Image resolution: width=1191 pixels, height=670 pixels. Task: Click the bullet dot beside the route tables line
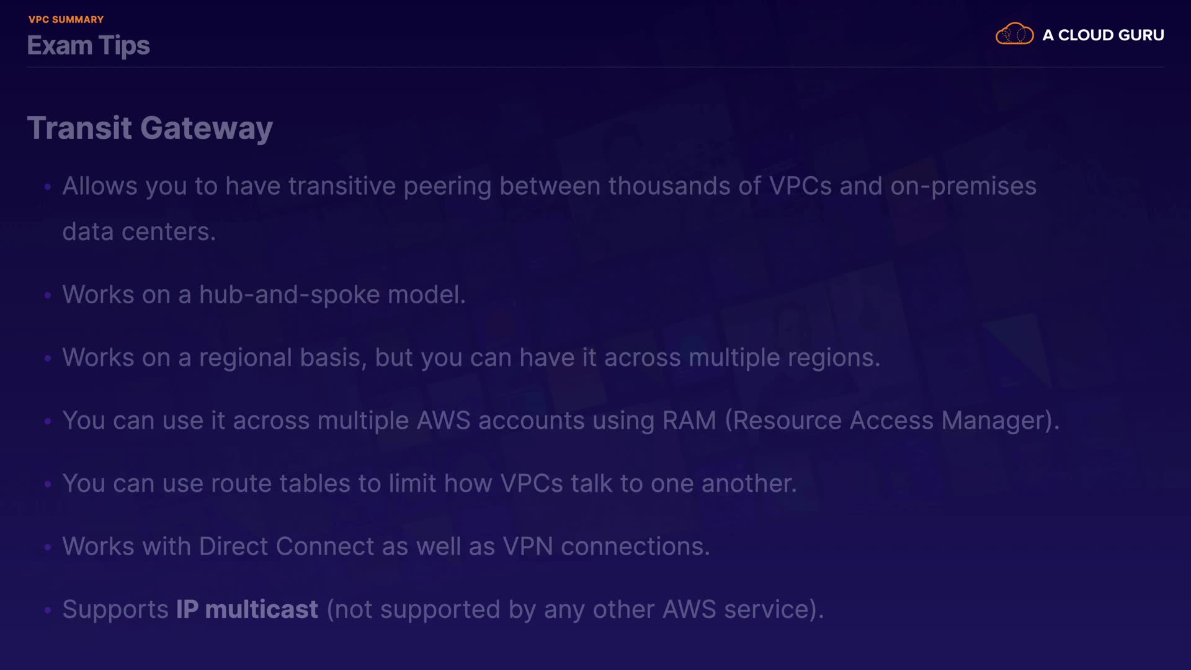click(x=48, y=484)
